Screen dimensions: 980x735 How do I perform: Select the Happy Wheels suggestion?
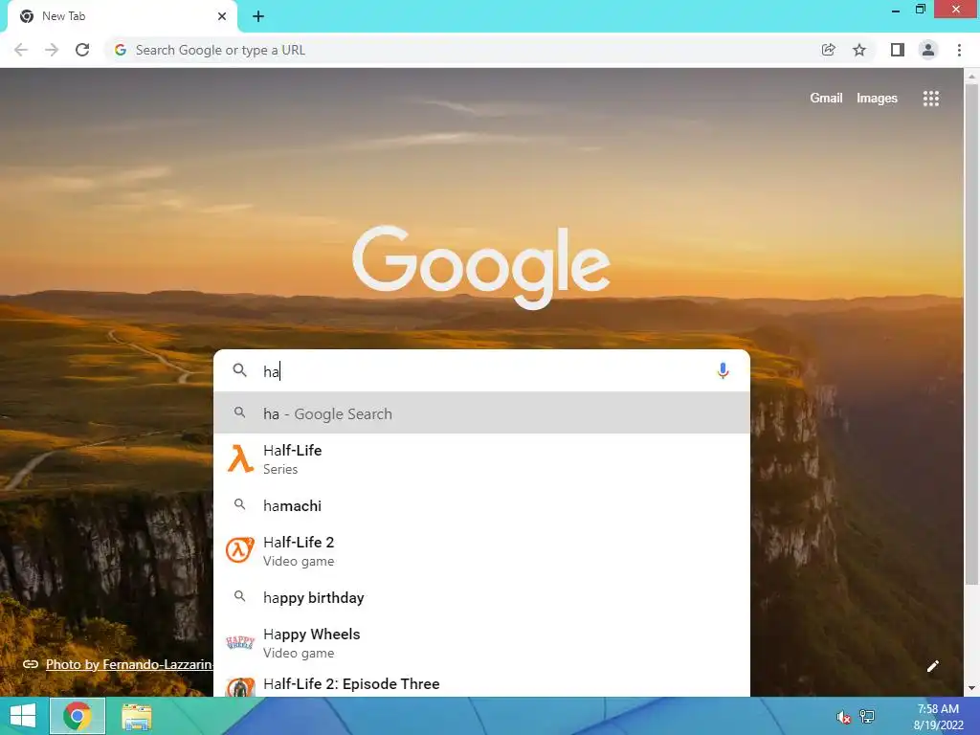481,643
